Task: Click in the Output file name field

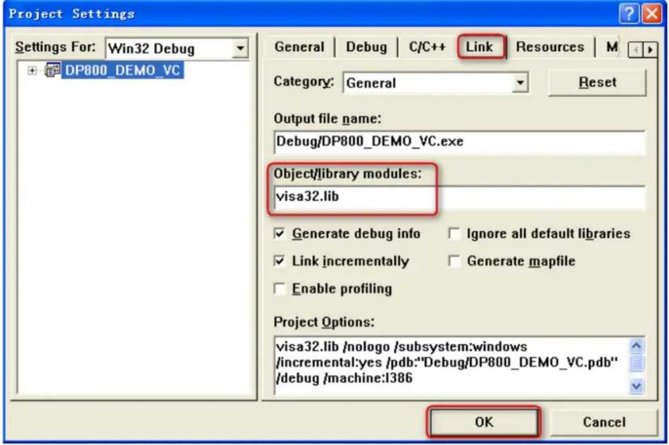Action: (459, 142)
